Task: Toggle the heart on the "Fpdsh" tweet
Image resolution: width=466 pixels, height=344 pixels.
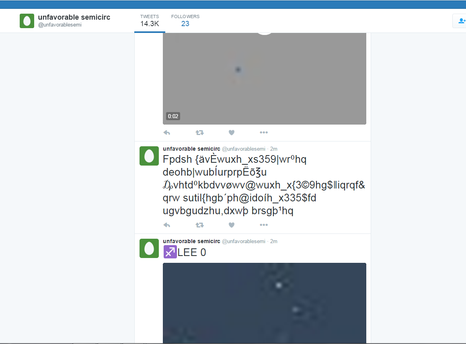Action: (x=232, y=225)
